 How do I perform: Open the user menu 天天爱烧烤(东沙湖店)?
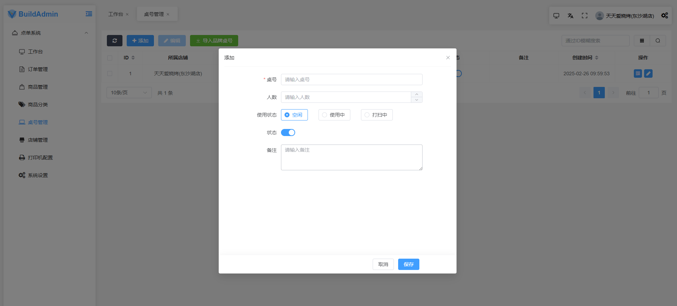click(625, 16)
